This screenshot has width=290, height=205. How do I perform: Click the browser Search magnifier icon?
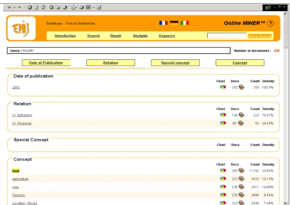(x=51, y=7)
